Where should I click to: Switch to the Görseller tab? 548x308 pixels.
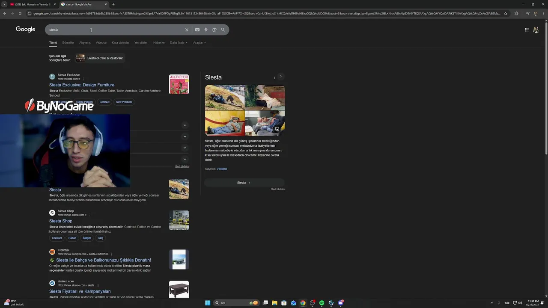tap(68, 42)
